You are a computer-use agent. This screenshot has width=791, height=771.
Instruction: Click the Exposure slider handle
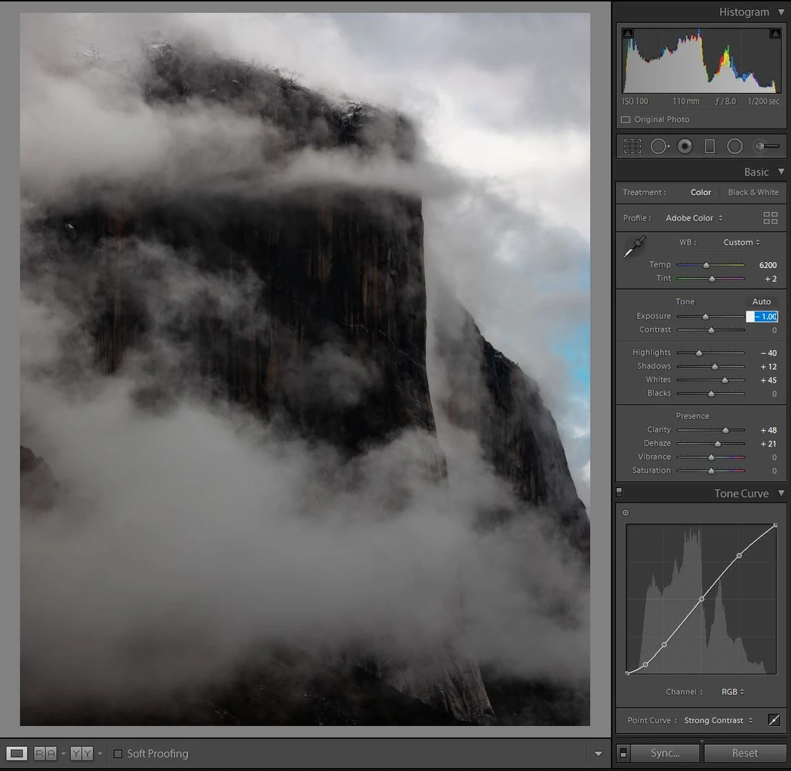[x=705, y=317]
